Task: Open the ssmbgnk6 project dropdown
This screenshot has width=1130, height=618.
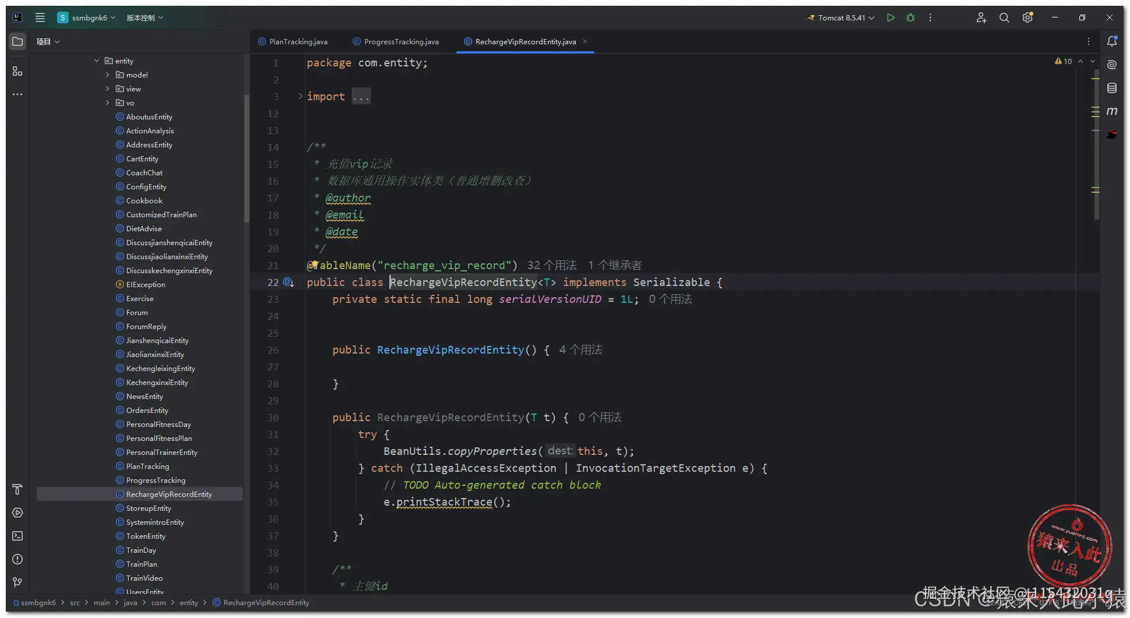Action: (88, 17)
